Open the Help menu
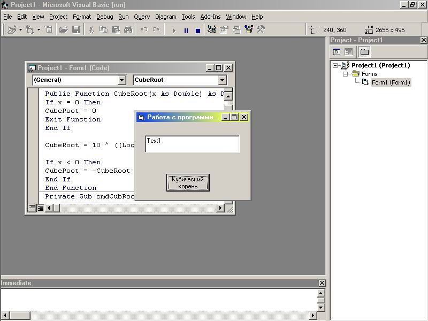 click(x=257, y=17)
